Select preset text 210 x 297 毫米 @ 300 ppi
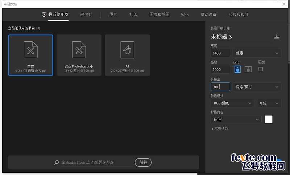 tap(127, 71)
